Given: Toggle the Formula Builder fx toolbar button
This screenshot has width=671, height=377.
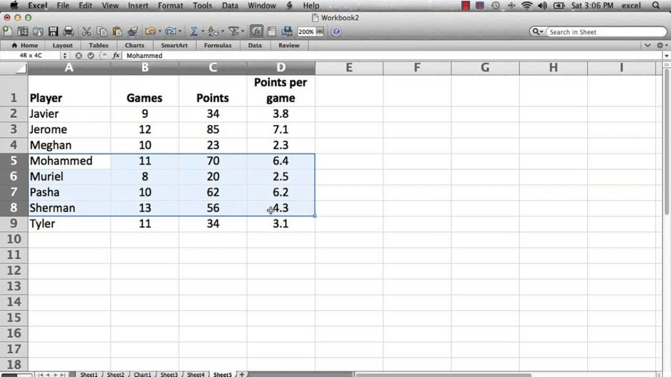Looking at the screenshot, I should tap(257, 31).
